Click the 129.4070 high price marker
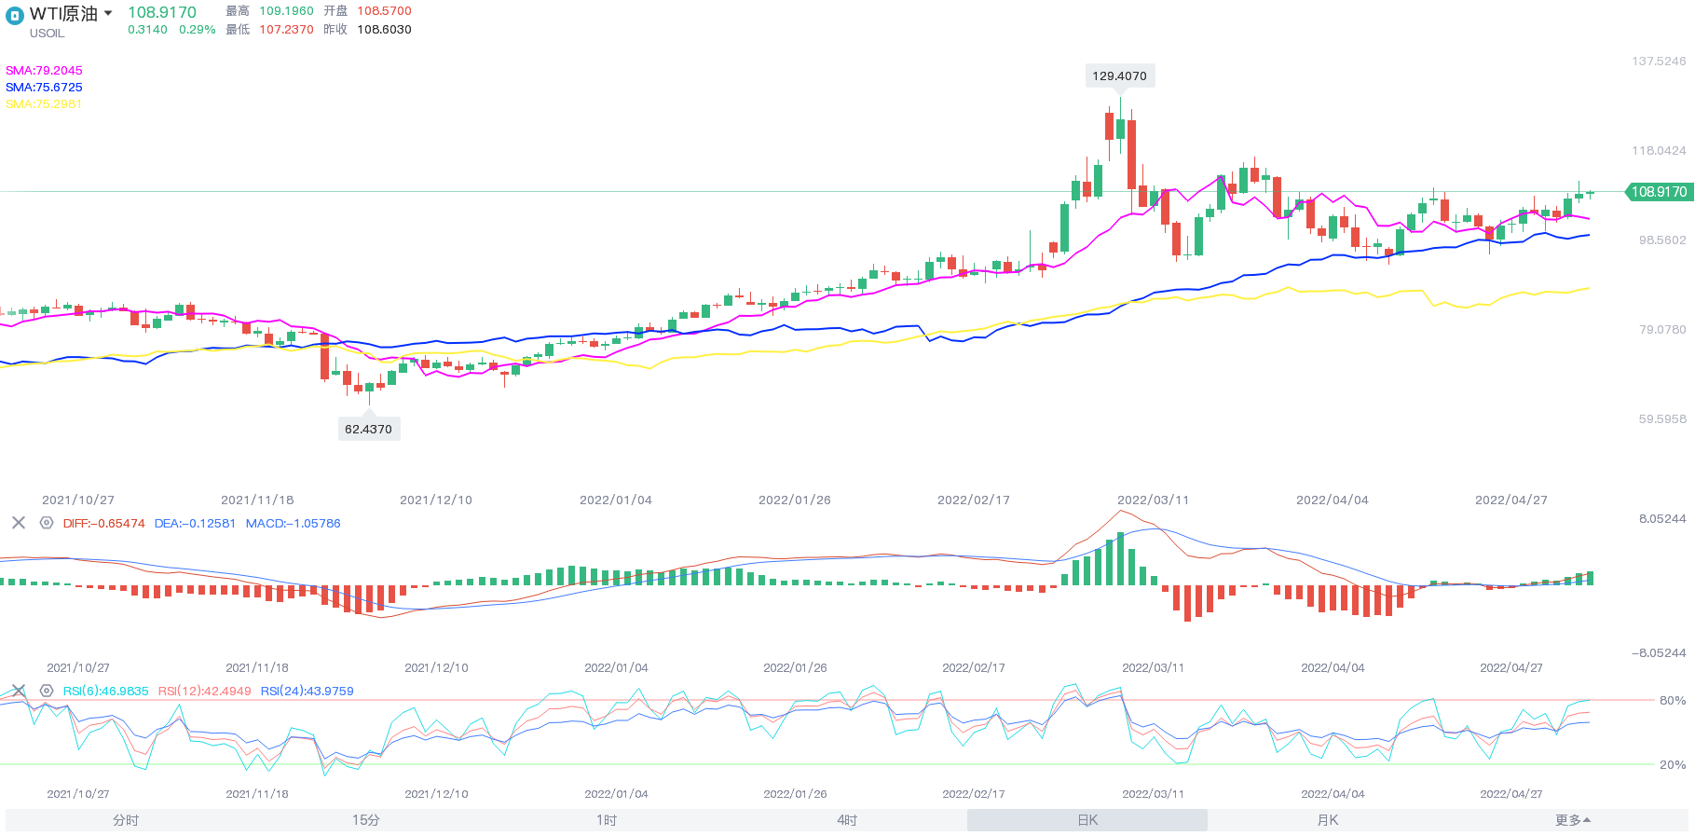Image resolution: width=1695 pixels, height=836 pixels. point(1119,76)
